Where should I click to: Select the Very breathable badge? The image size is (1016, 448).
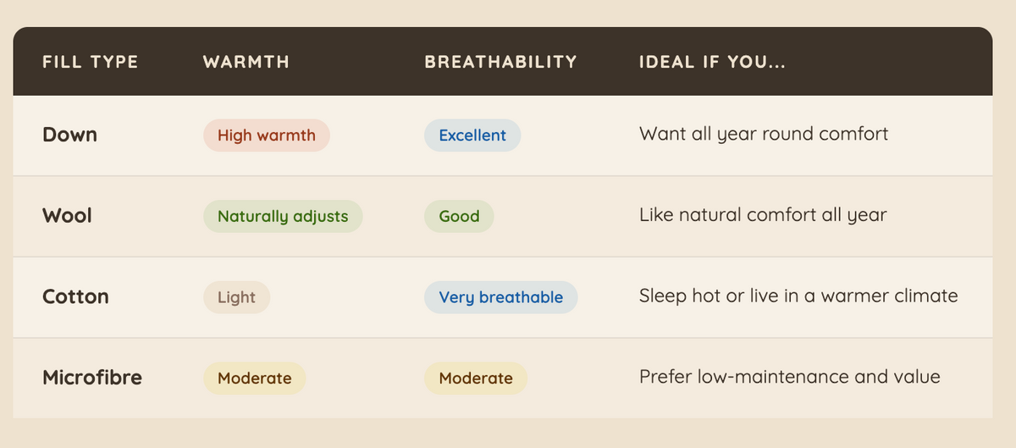pos(500,297)
